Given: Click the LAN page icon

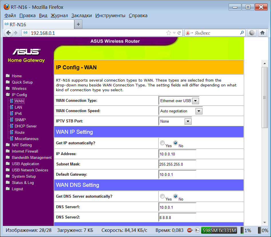Looking at the screenshot, I should click(x=12, y=107).
